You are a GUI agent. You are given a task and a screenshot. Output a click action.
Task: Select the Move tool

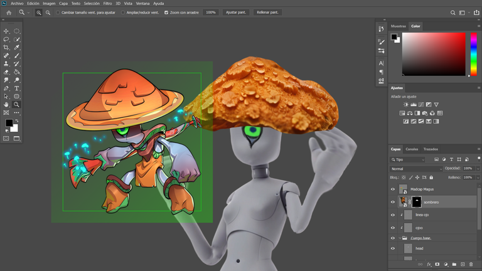pyautogui.click(x=6, y=31)
